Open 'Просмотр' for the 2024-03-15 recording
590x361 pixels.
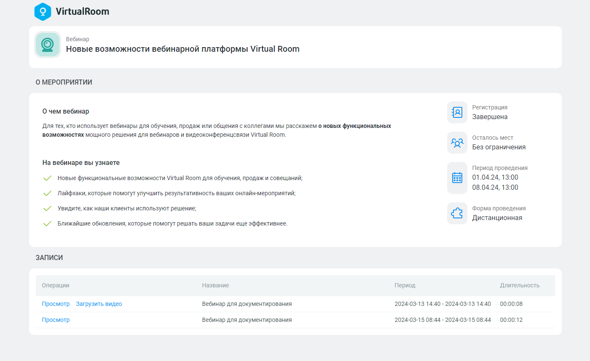pos(56,320)
